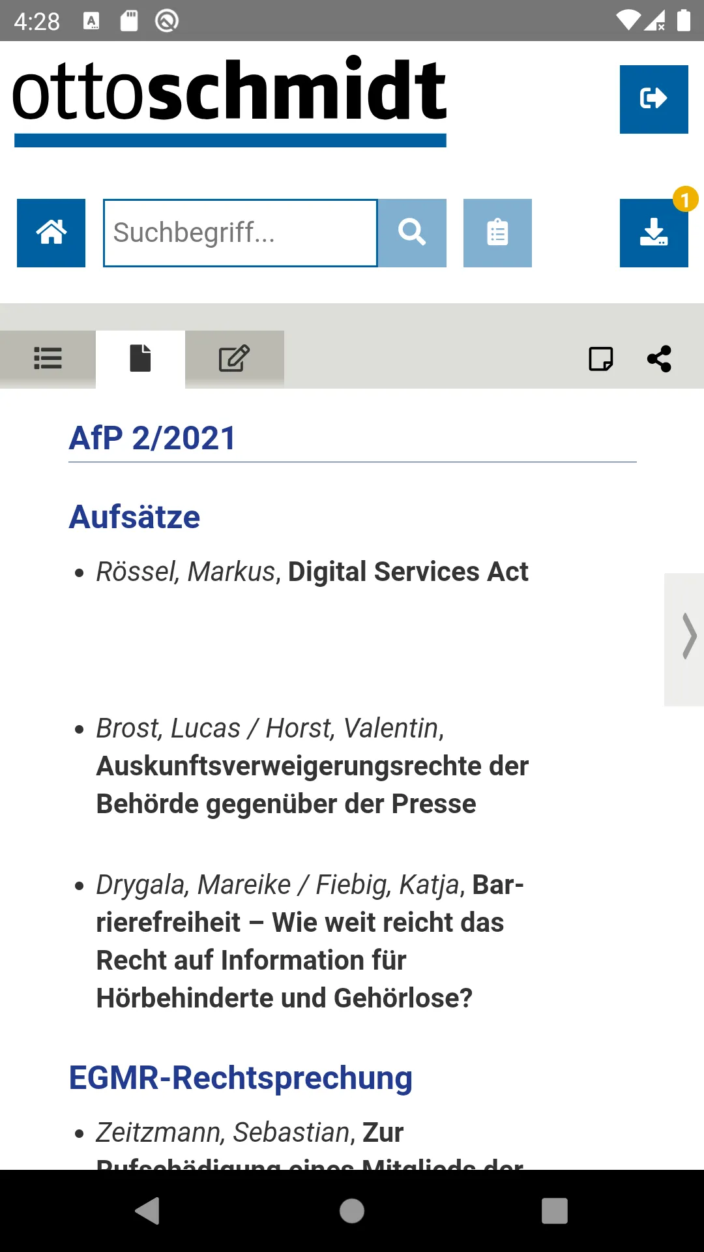Share the document via share icon

[659, 359]
